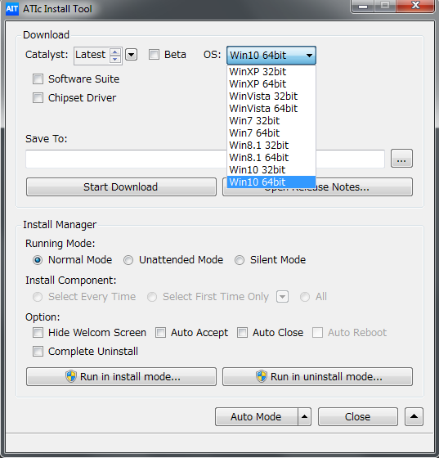Select Win8.1 64bit option
Screen dimensions: 439x458
pyautogui.click(x=271, y=157)
